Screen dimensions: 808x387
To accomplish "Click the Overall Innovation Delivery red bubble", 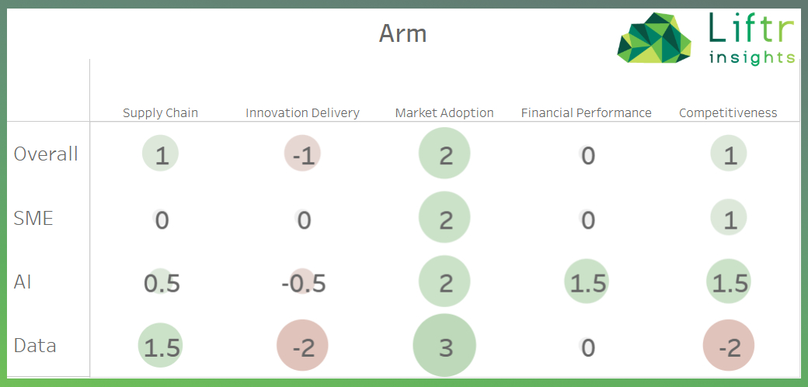I will tap(302, 155).
